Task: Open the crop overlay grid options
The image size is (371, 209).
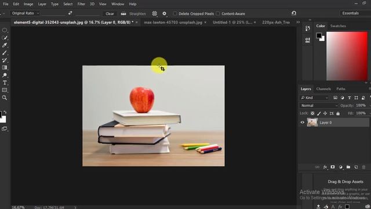Action: (155, 14)
